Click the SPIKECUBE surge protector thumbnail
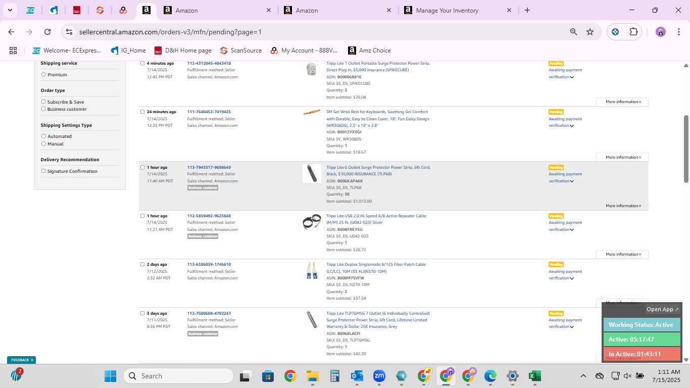 point(312,69)
